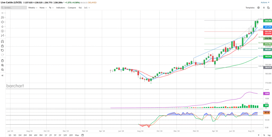This screenshot has width=272, height=137.
Task: Enable the magnet snap tool
Action: [x=2, y=41]
